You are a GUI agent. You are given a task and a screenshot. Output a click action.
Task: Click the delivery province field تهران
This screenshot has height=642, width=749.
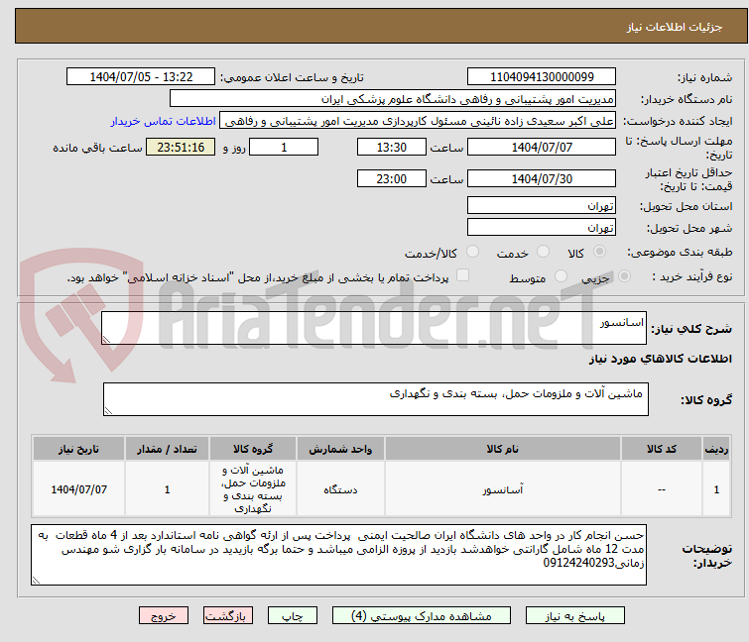pyautogui.click(x=542, y=205)
